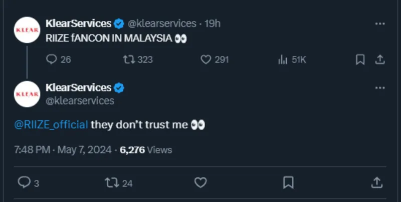Open the @RIIZE_official mention link
Image resolution: width=401 pixels, height=202 pixels.
[52, 124]
